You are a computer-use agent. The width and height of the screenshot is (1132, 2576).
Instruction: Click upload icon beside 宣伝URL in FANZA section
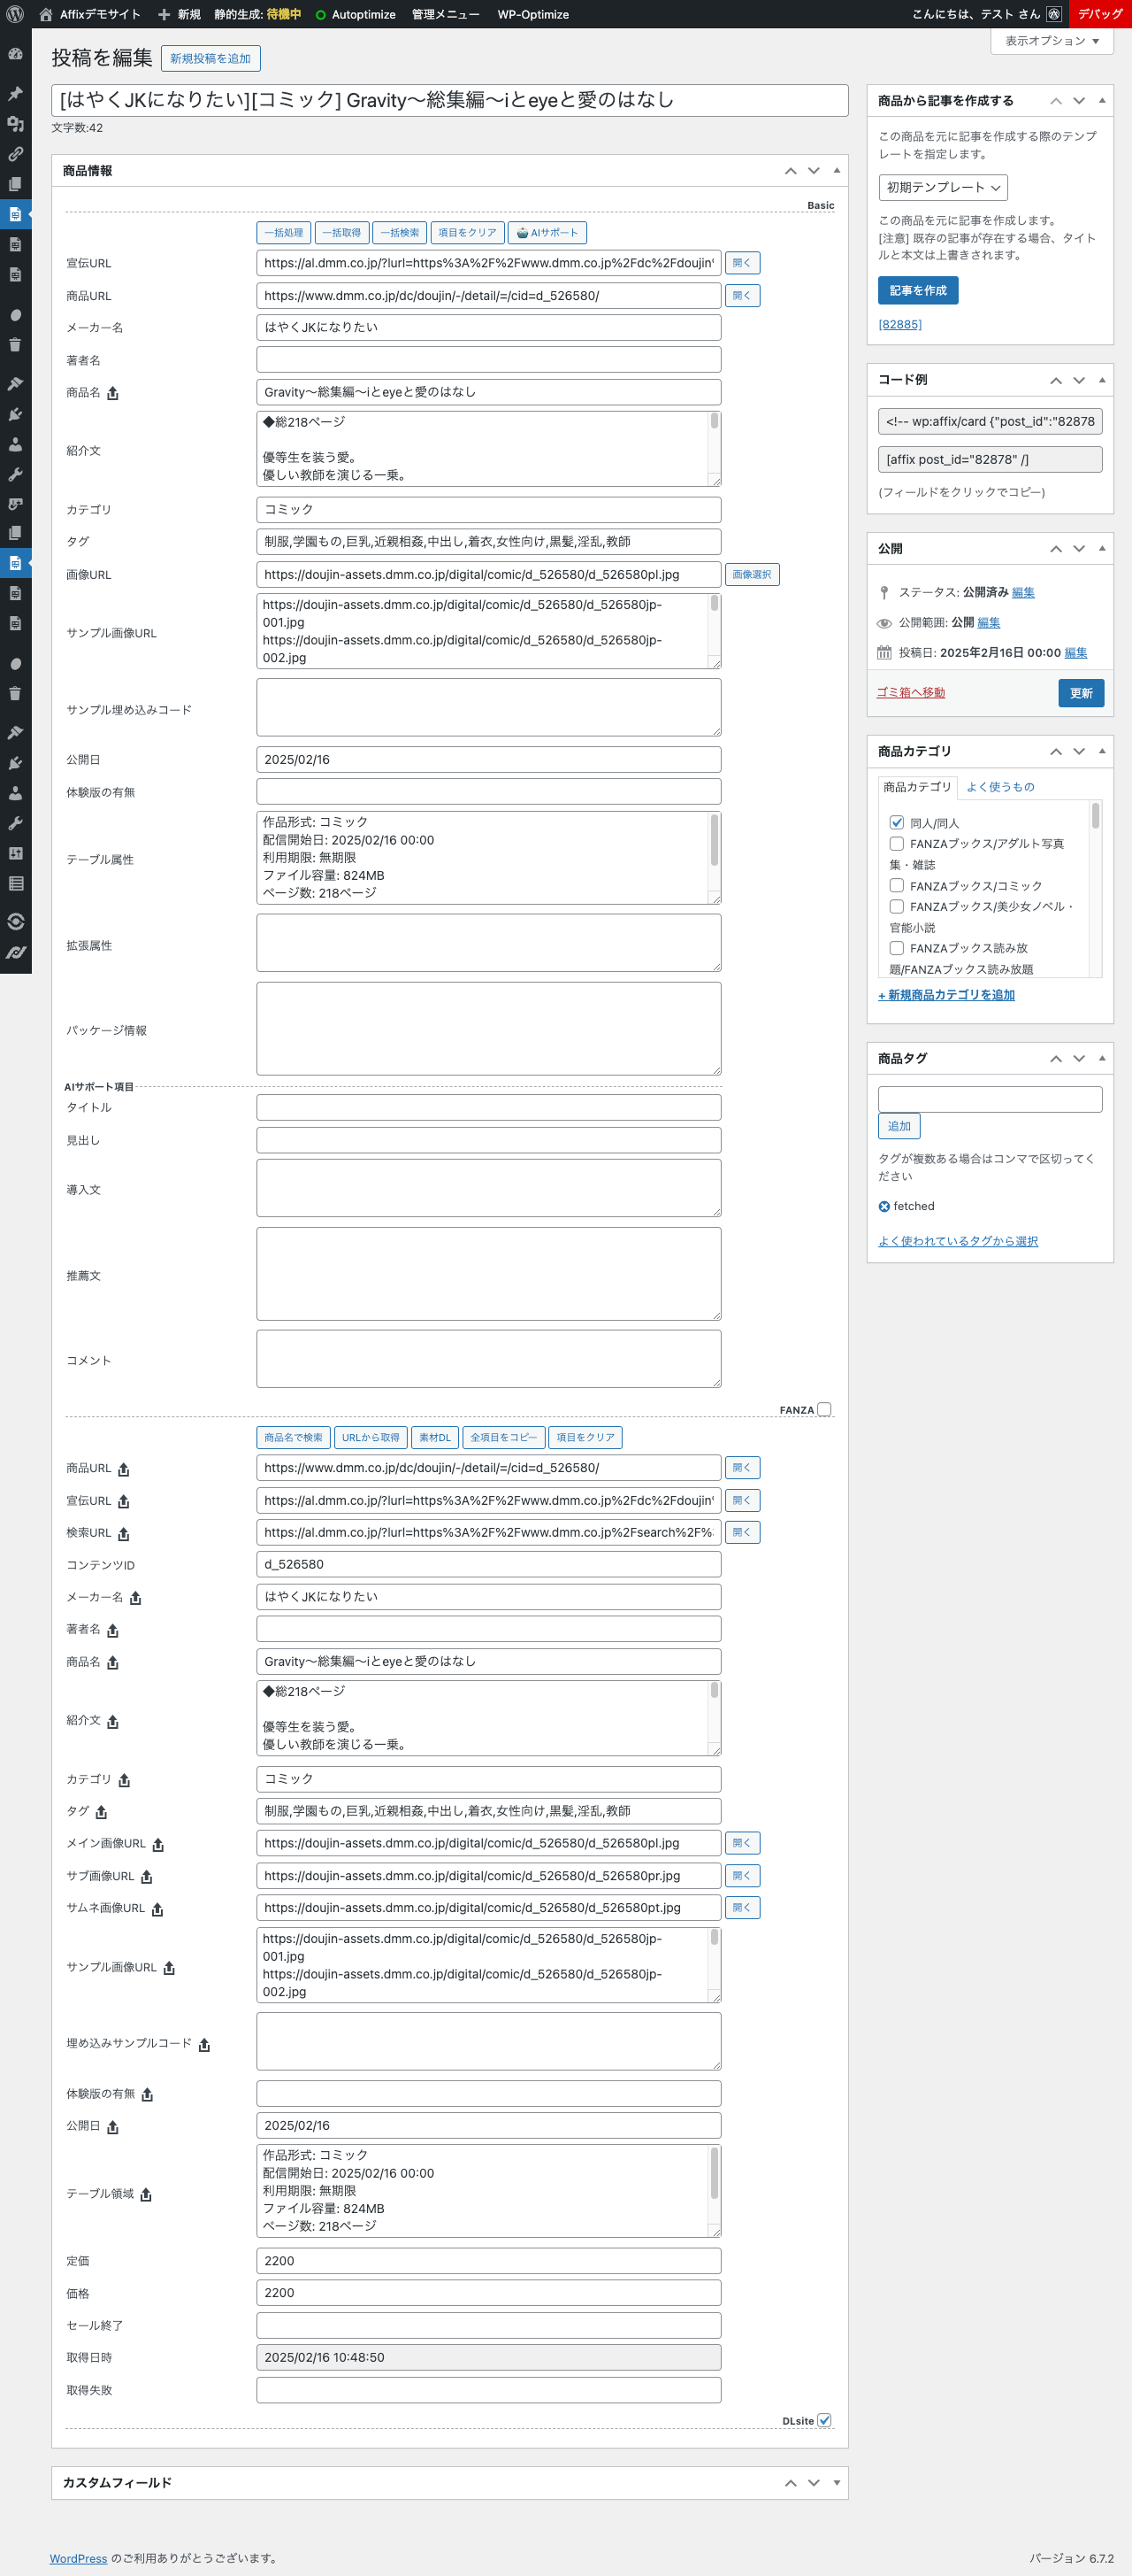124,1502
